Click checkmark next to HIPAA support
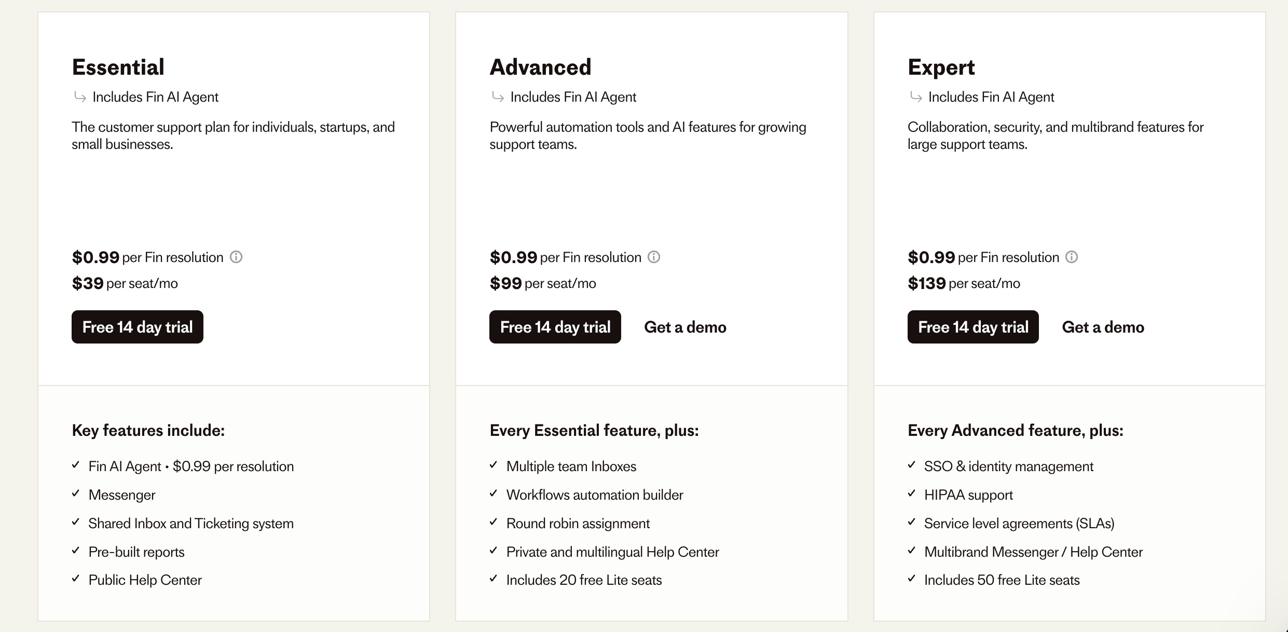The width and height of the screenshot is (1288, 632). 912,493
